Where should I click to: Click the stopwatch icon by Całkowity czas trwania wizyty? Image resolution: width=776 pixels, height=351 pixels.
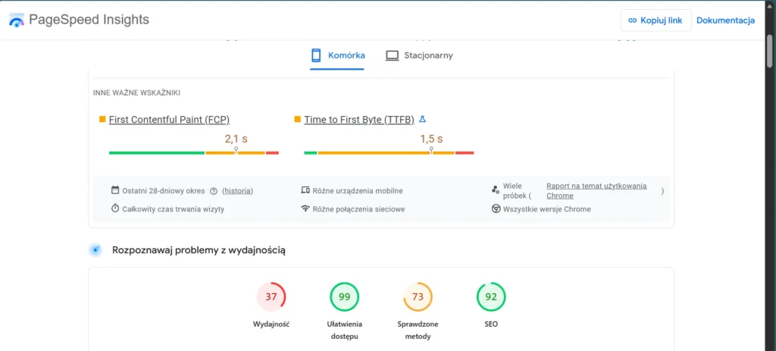click(x=115, y=208)
